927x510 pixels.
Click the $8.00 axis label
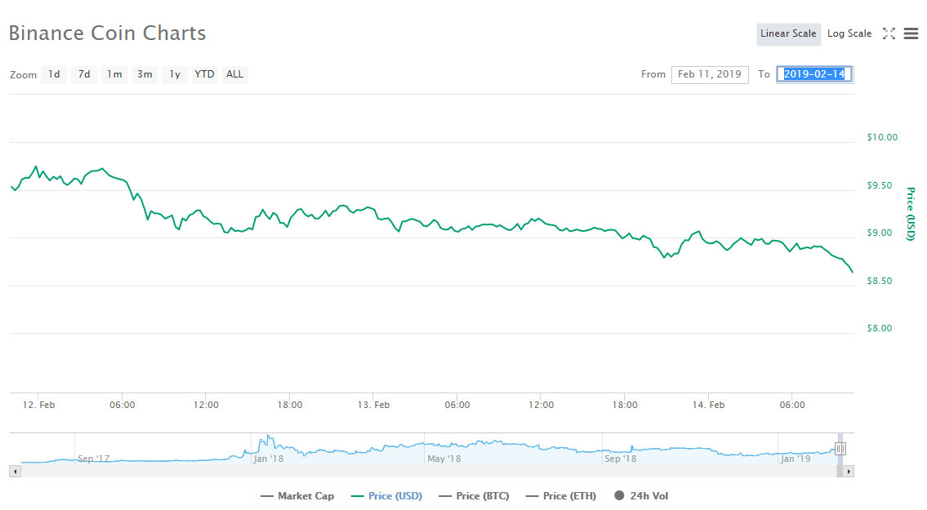[x=879, y=329]
